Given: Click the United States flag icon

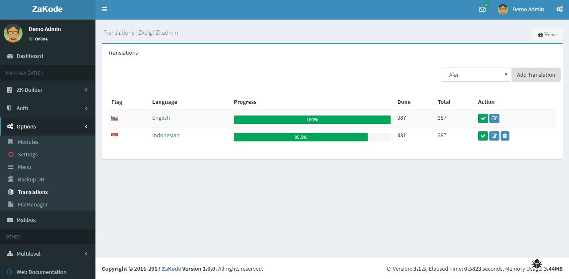Looking at the screenshot, I should 115,118.
